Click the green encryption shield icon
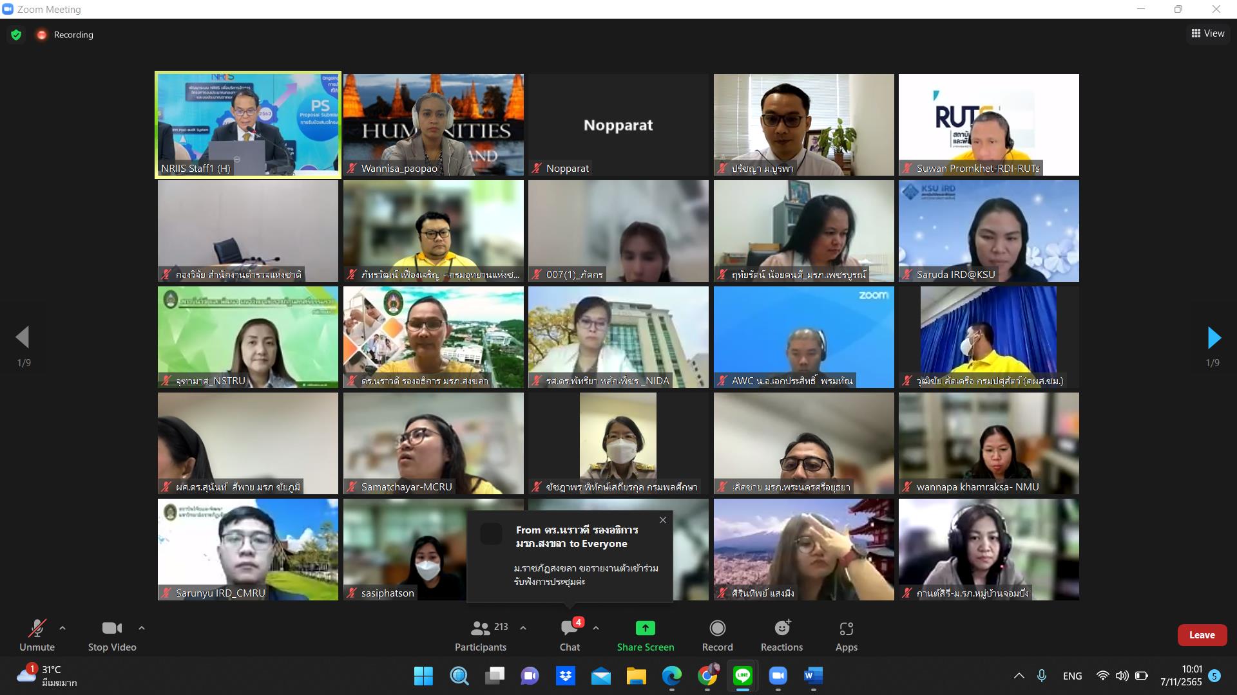The image size is (1237, 695). pos(16,35)
